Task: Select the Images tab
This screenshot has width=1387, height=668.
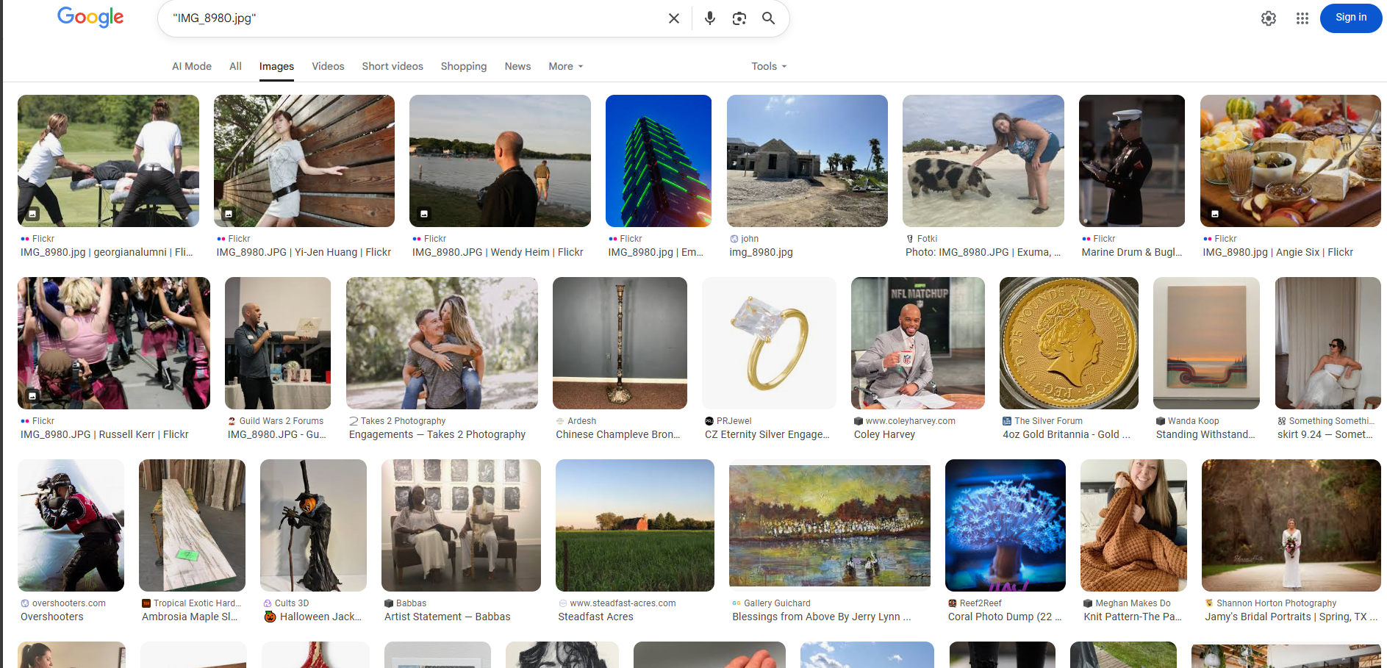Action: click(276, 66)
